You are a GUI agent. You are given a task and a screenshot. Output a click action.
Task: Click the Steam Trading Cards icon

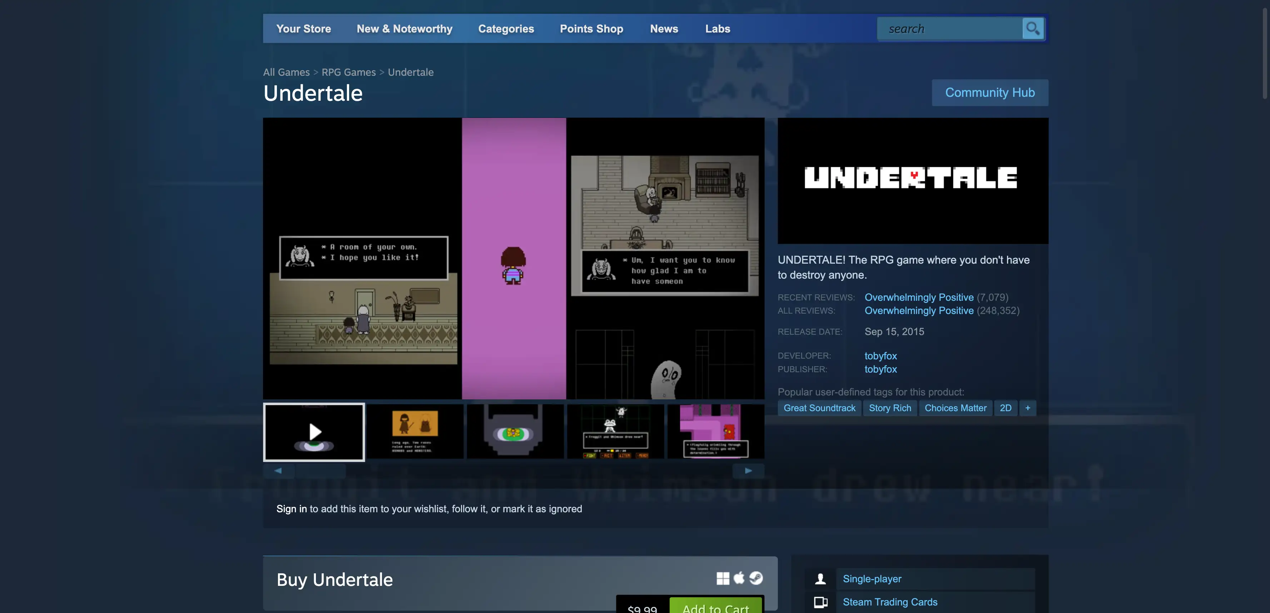pyautogui.click(x=820, y=602)
